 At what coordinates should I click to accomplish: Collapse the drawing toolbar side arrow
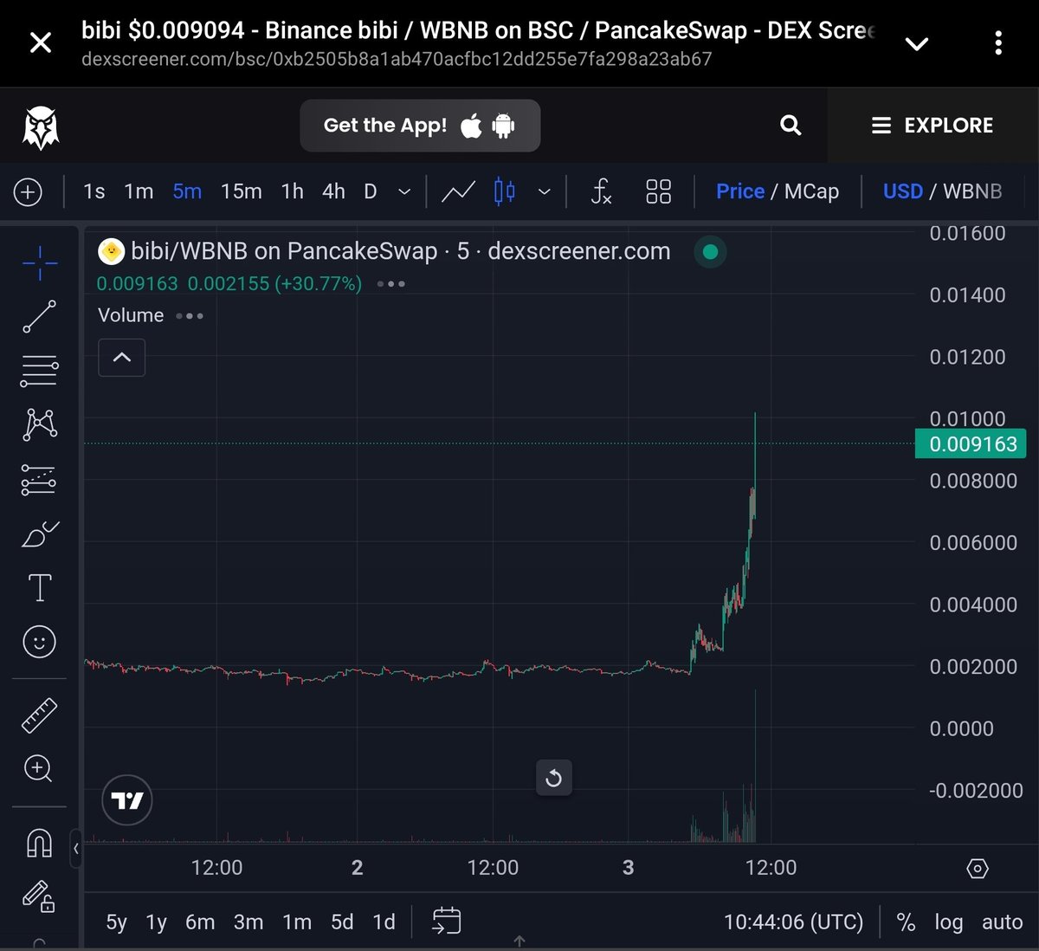click(76, 849)
